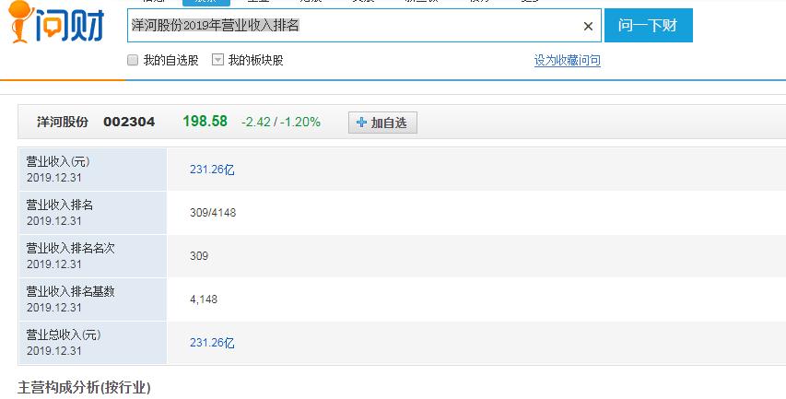Open the 营业收入 231.26亿 value link
The width and height of the screenshot is (786, 399).
212,170
